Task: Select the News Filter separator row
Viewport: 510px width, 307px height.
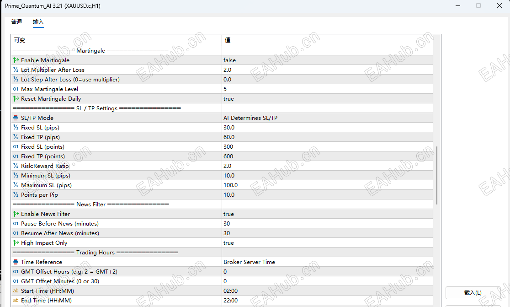Action: click(x=222, y=204)
